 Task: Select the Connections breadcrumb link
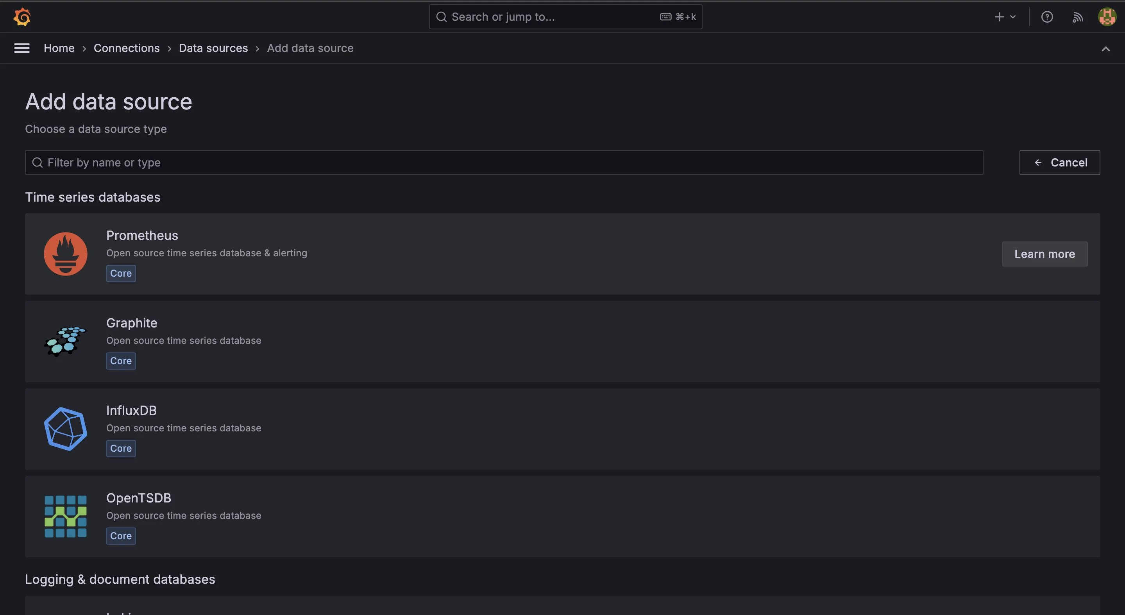pyautogui.click(x=127, y=48)
